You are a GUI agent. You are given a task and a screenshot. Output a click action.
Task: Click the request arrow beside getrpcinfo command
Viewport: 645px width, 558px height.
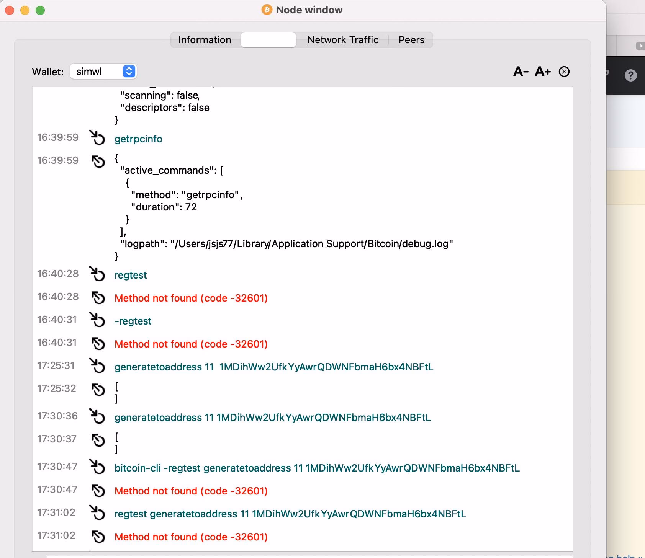pyautogui.click(x=97, y=139)
